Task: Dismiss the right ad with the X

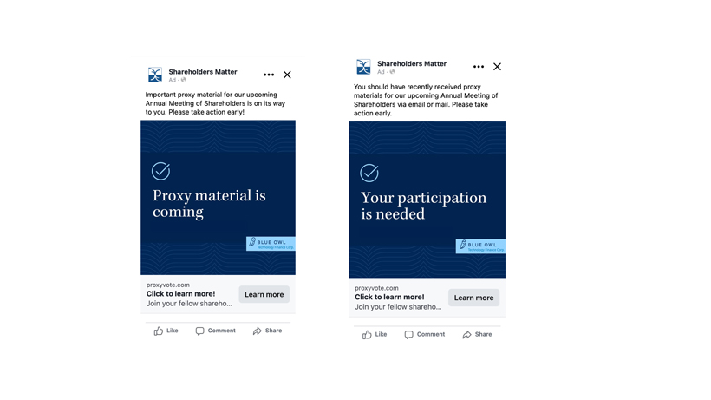Action: click(x=497, y=67)
